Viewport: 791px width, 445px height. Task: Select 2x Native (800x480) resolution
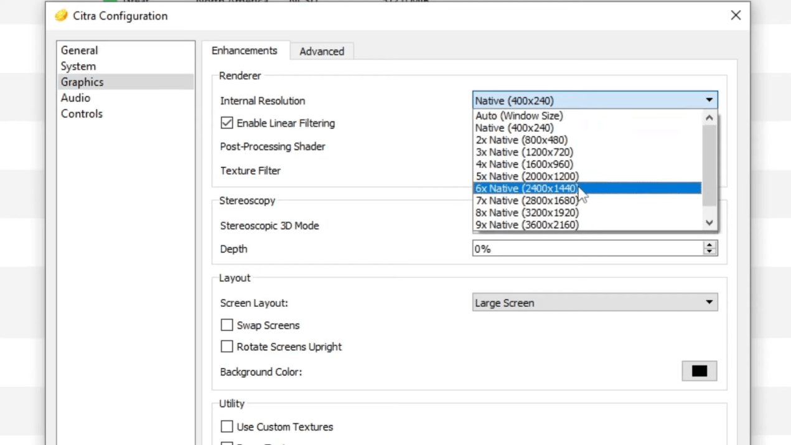pos(587,140)
